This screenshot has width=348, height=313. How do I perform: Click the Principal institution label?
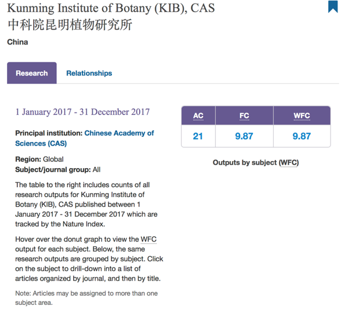(x=49, y=133)
